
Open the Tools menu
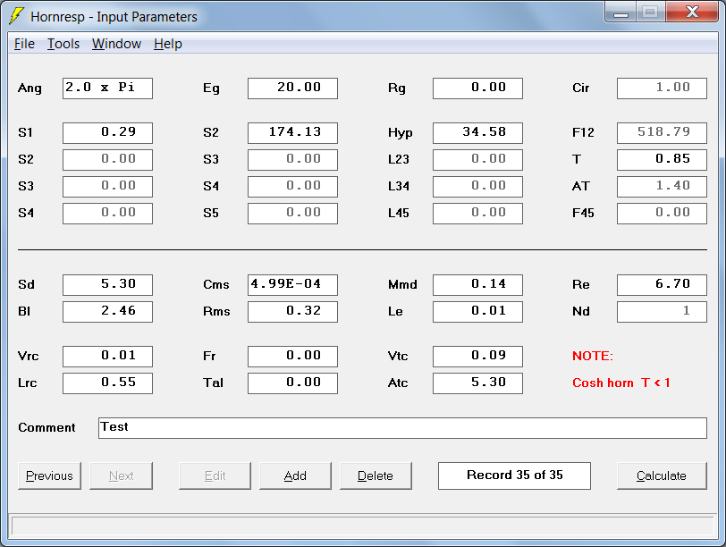point(63,44)
